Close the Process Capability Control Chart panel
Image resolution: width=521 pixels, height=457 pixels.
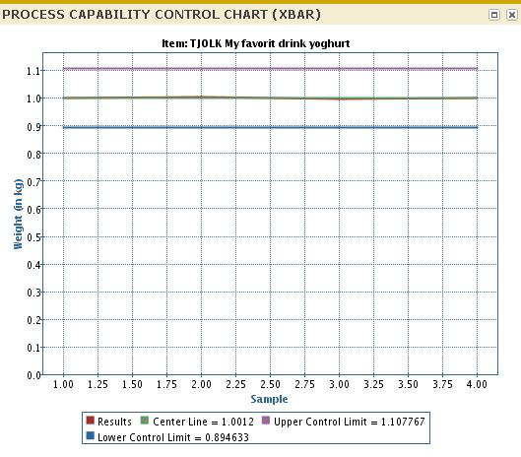point(512,15)
